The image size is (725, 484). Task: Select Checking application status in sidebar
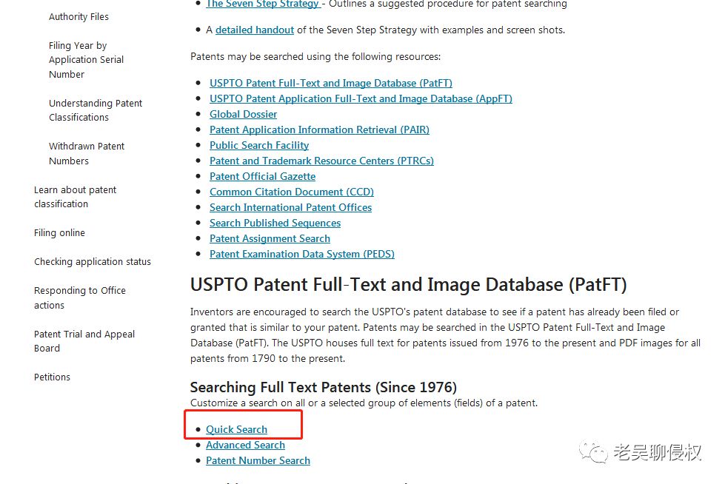[x=92, y=261]
